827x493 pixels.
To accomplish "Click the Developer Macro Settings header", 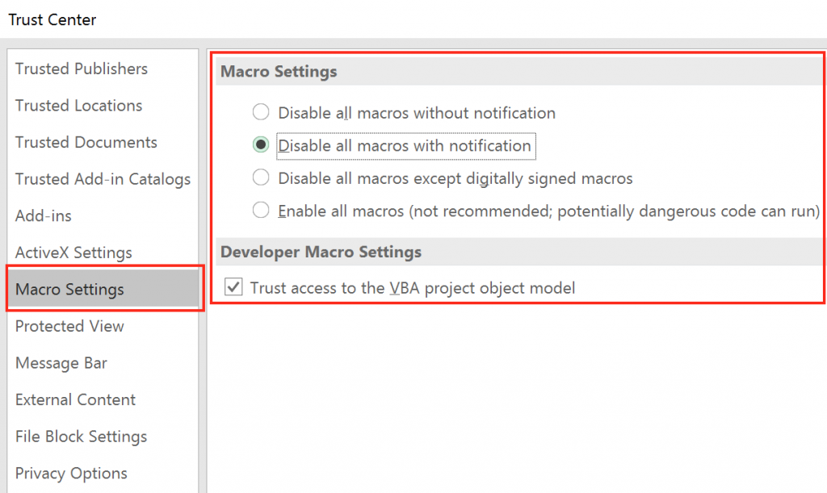I will [320, 251].
